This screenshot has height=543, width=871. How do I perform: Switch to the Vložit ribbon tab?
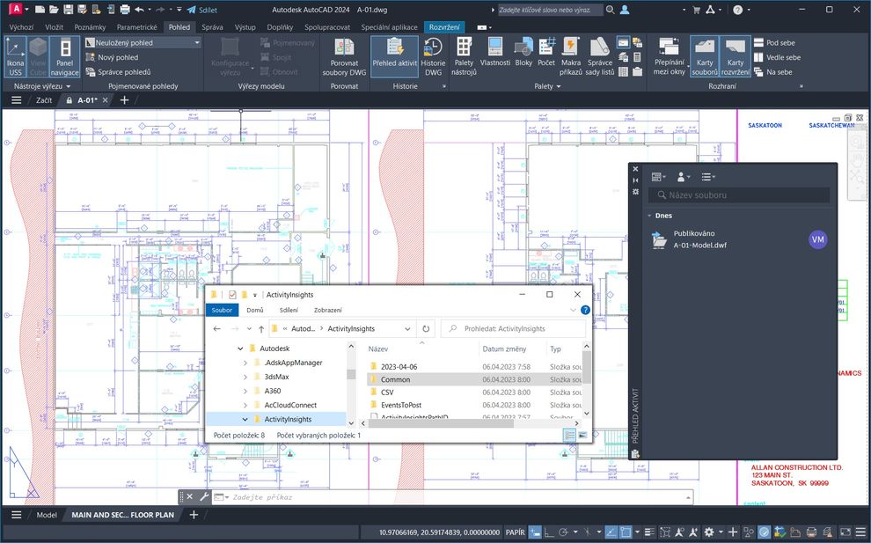pyautogui.click(x=54, y=26)
